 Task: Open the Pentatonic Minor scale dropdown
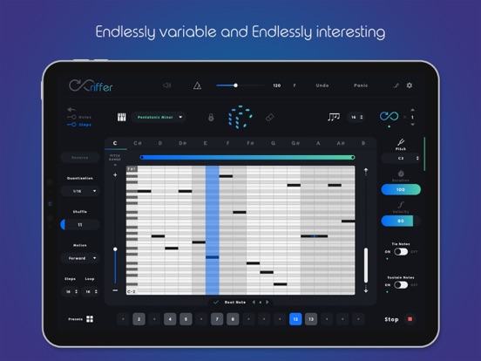[x=159, y=117]
